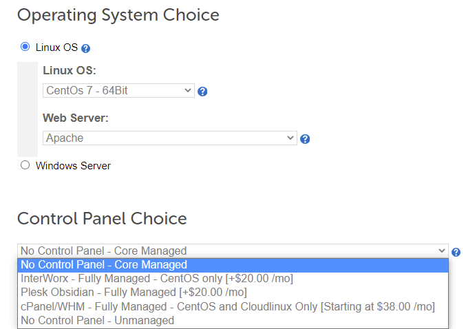Screen dimensions: 466x329
Task: Open the CentOs 7 - 64Bit dropdown
Action: coord(118,91)
